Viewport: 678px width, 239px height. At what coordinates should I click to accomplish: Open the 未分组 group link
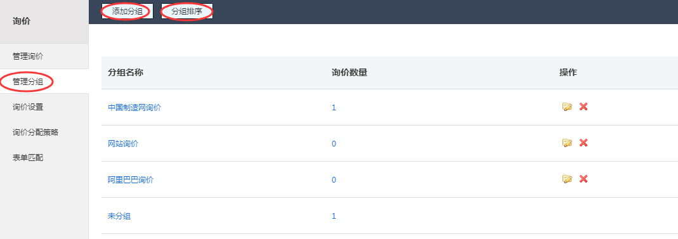coord(119,216)
